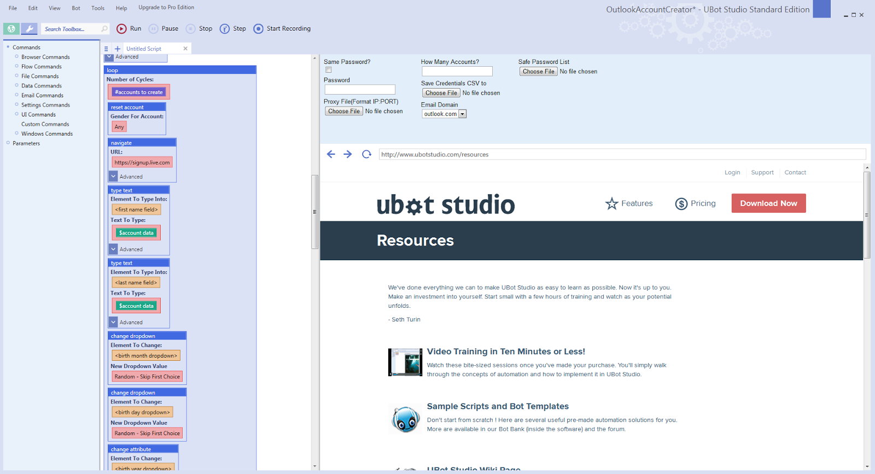Image resolution: width=875 pixels, height=474 pixels.
Task: Click the https://signup.live.com URL value
Action: click(x=142, y=162)
